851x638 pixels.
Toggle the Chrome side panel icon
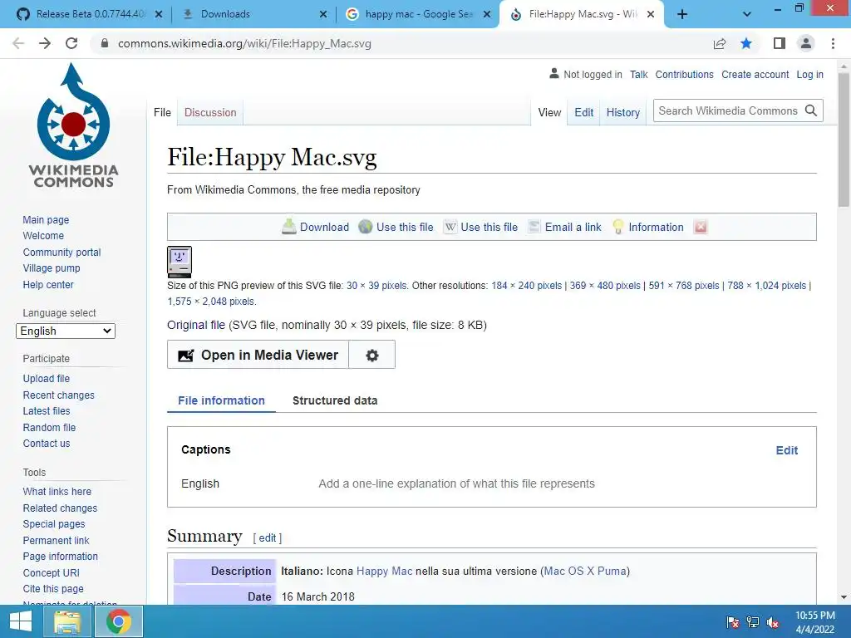pyautogui.click(x=780, y=43)
